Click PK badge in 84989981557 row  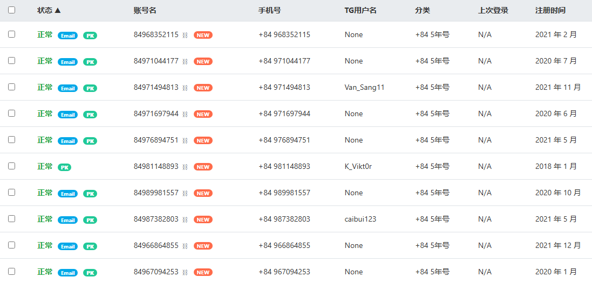pos(90,193)
